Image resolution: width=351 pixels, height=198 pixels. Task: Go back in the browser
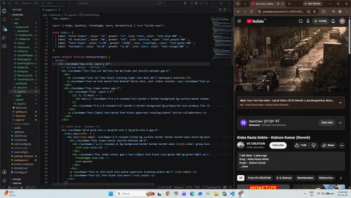point(238,11)
